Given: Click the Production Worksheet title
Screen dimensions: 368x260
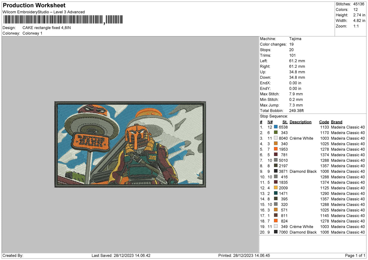Looking at the screenshot, I should point(34,5).
